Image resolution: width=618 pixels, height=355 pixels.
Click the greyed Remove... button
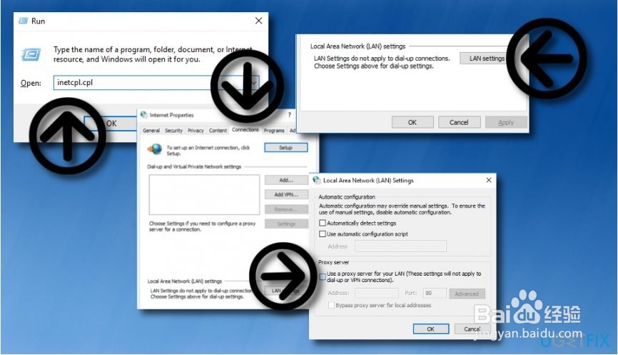(286, 209)
